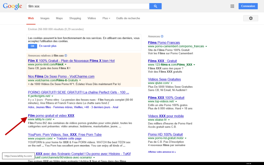Image resolution: width=264 pixels, height=165 pixels.
Task: Expand arrow next to www.vodcharme.com URL
Action: point(80,80)
